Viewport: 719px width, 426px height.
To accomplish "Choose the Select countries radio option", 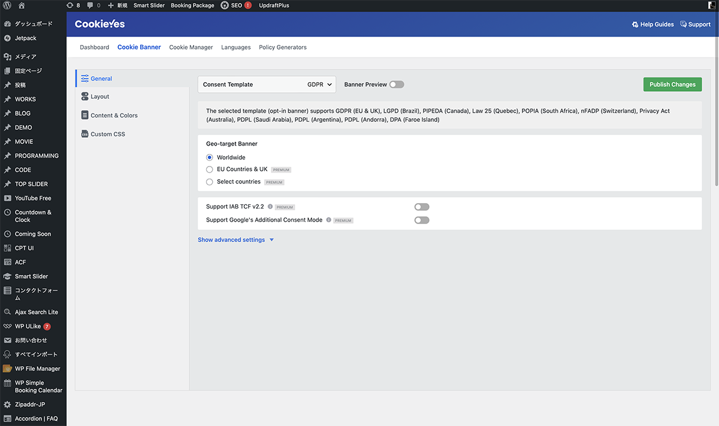I will 210,182.
